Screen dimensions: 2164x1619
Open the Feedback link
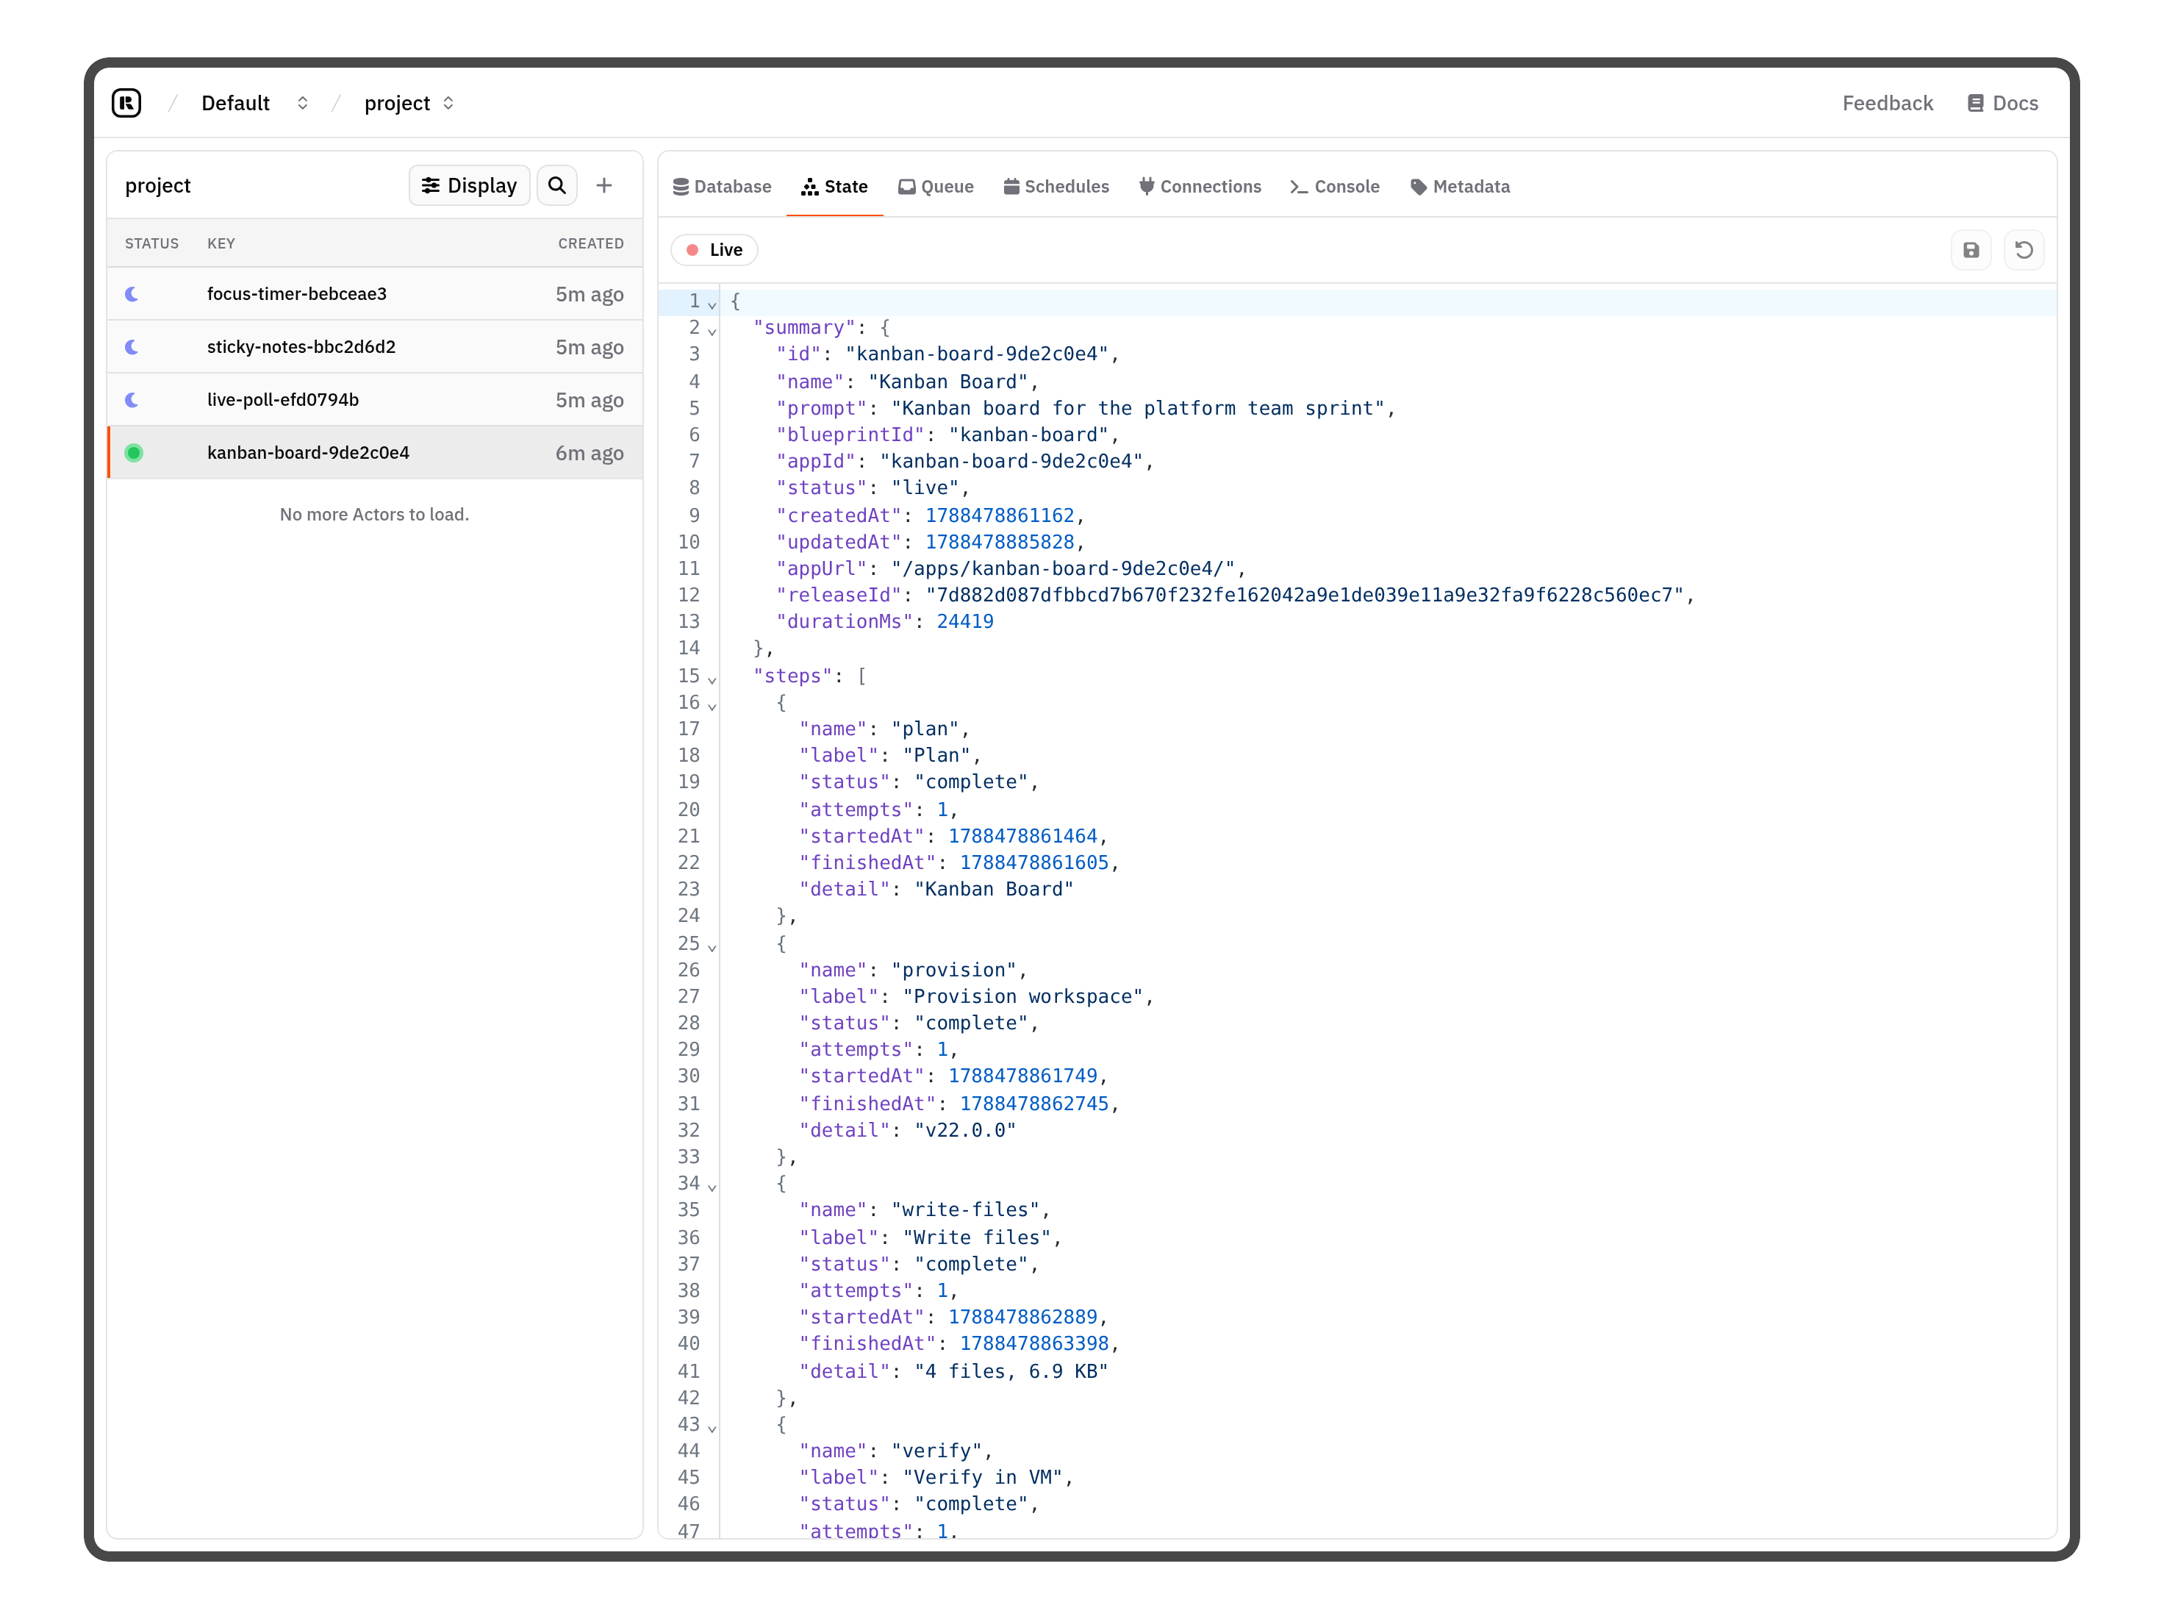click(1887, 103)
